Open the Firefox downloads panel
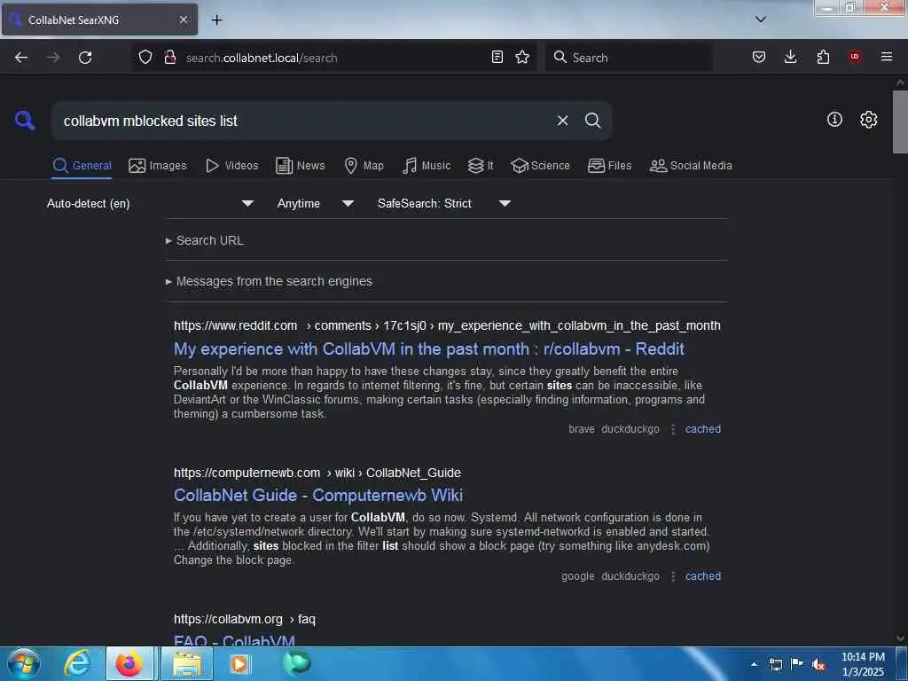908x681 pixels. pos(790,57)
